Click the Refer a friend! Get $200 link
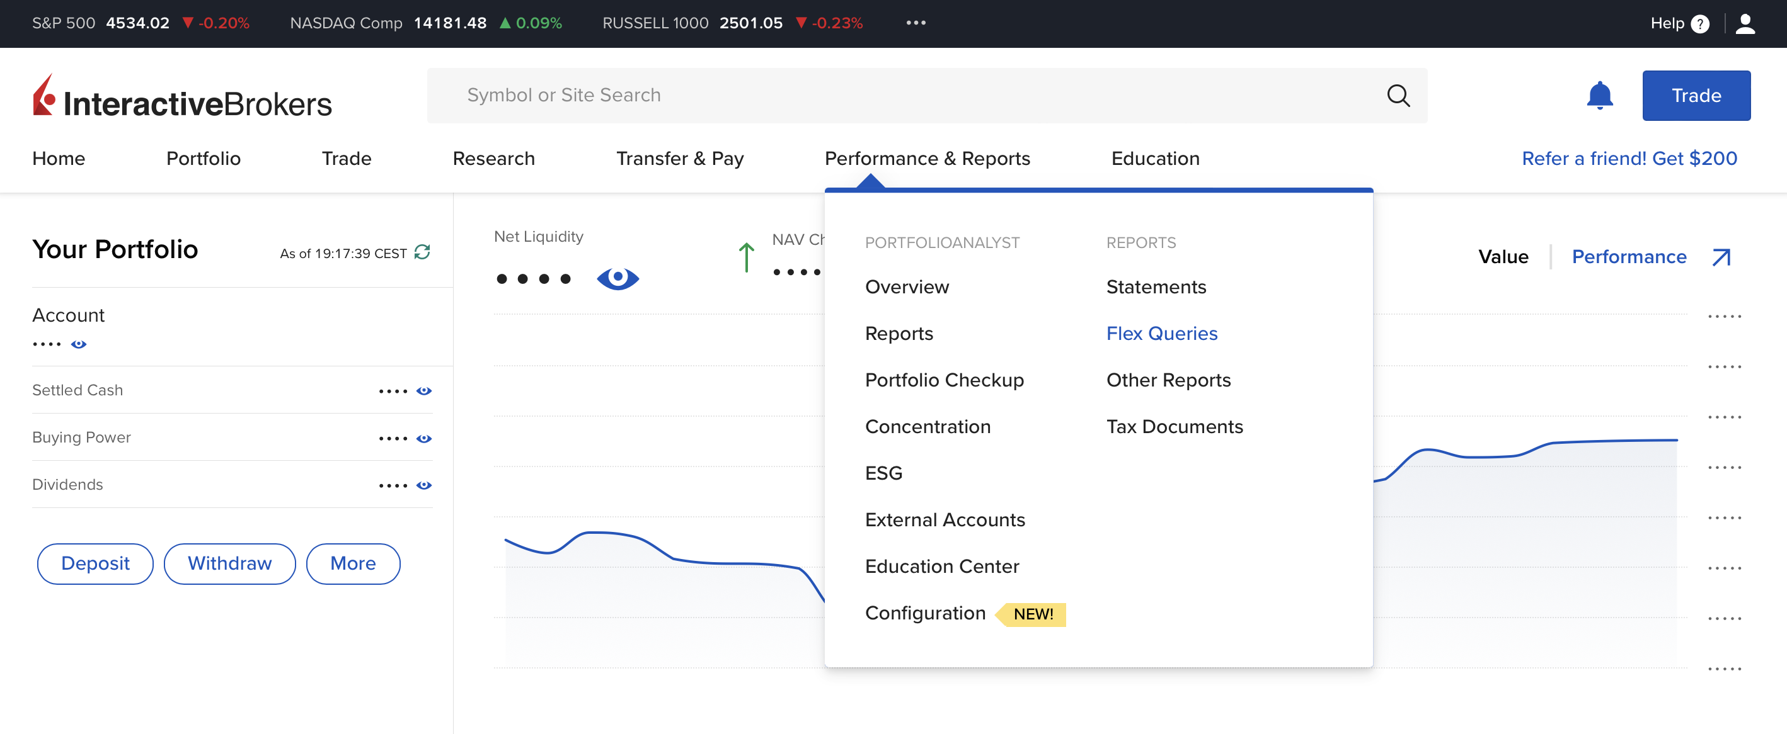1787x734 pixels. pos(1629,159)
